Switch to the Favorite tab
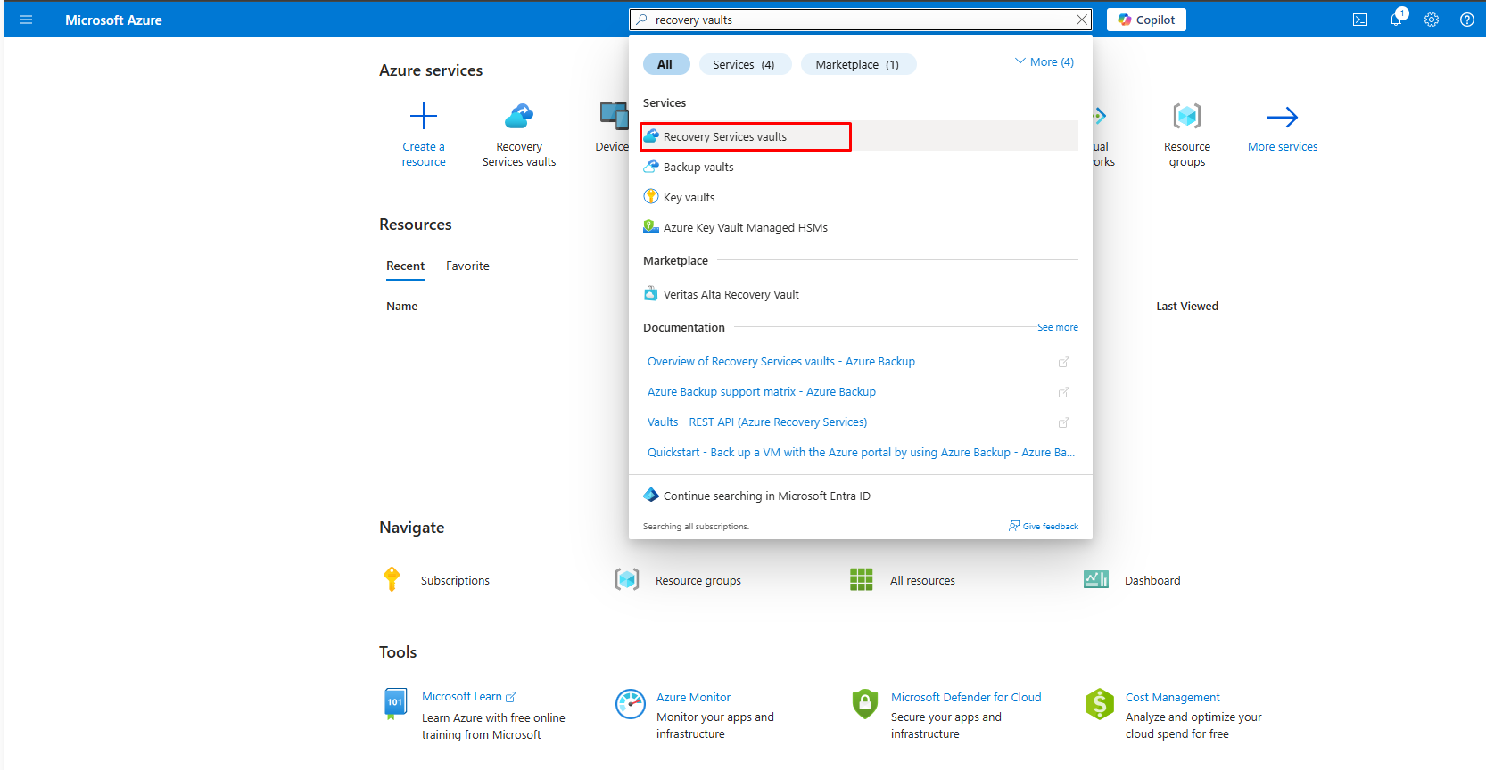Viewport: 1486px width, 770px height. (x=467, y=266)
